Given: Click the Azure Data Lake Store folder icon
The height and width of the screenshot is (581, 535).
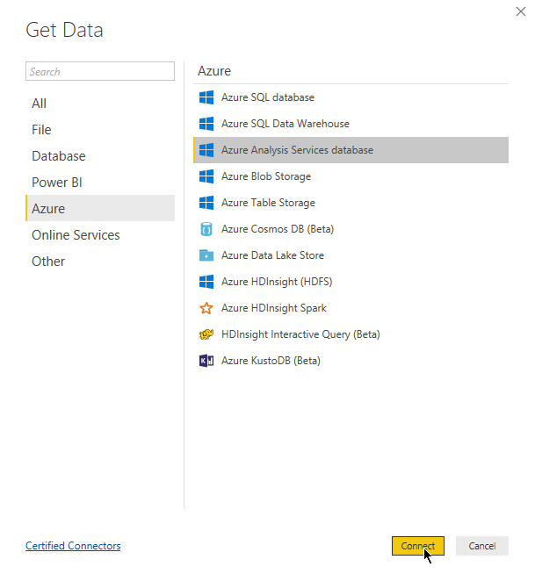Looking at the screenshot, I should pos(206,255).
